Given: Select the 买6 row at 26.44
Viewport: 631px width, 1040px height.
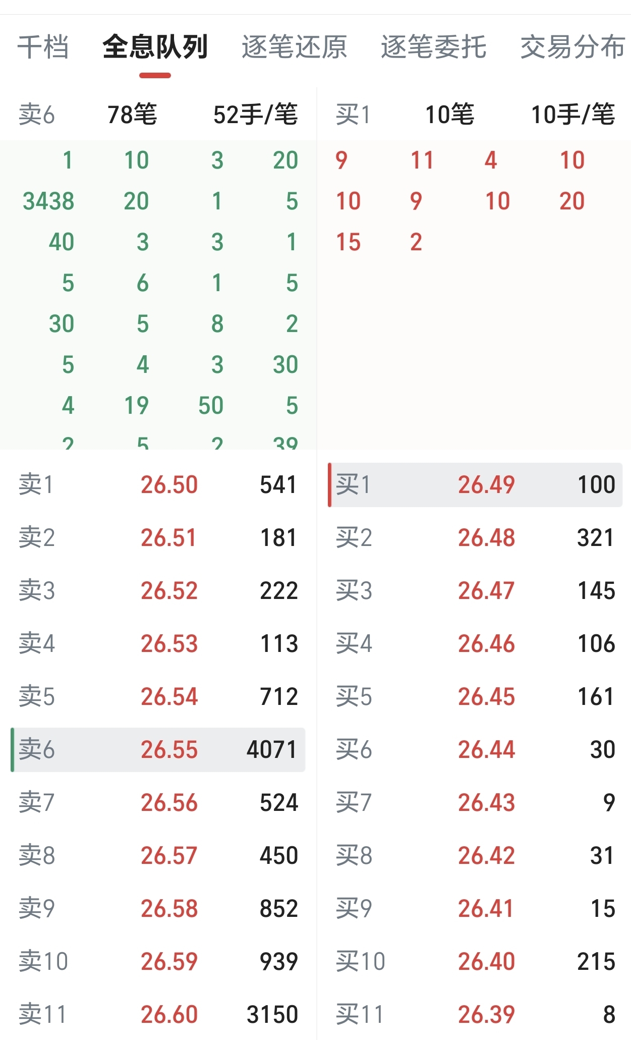Looking at the screenshot, I should [475, 749].
